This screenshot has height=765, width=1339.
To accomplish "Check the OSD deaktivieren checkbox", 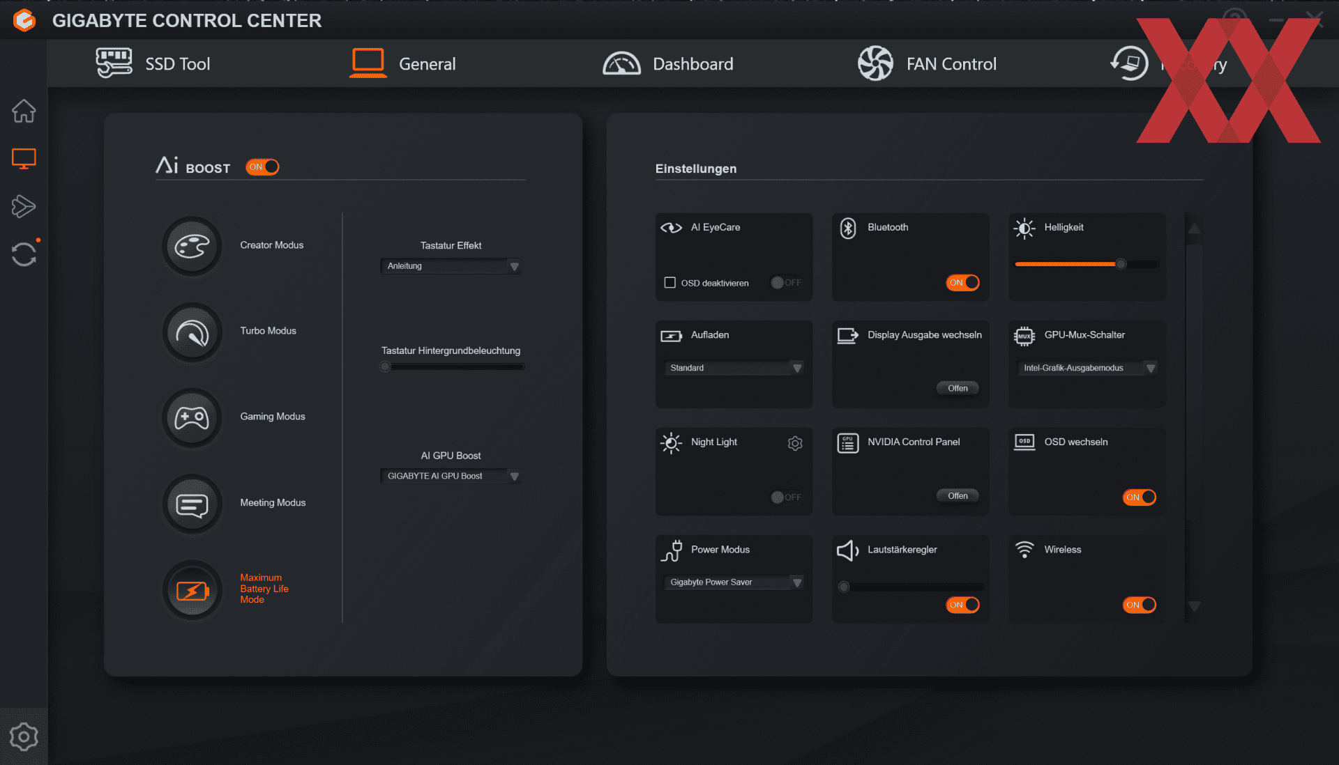I will click(x=669, y=283).
